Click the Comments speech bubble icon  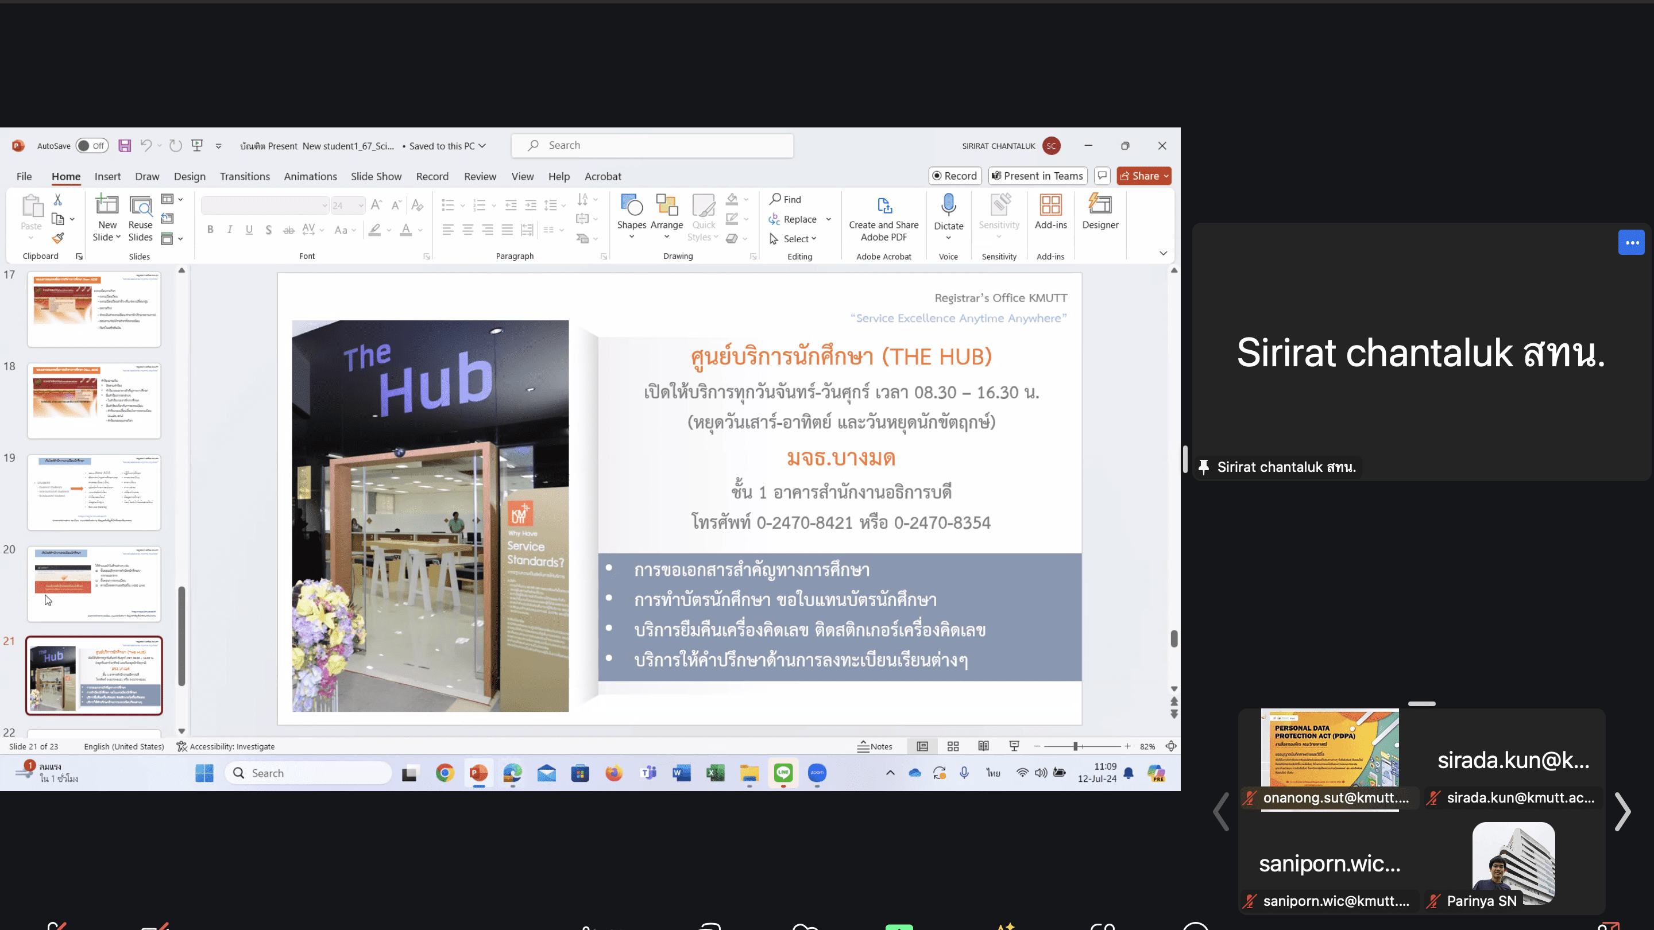(x=1103, y=175)
